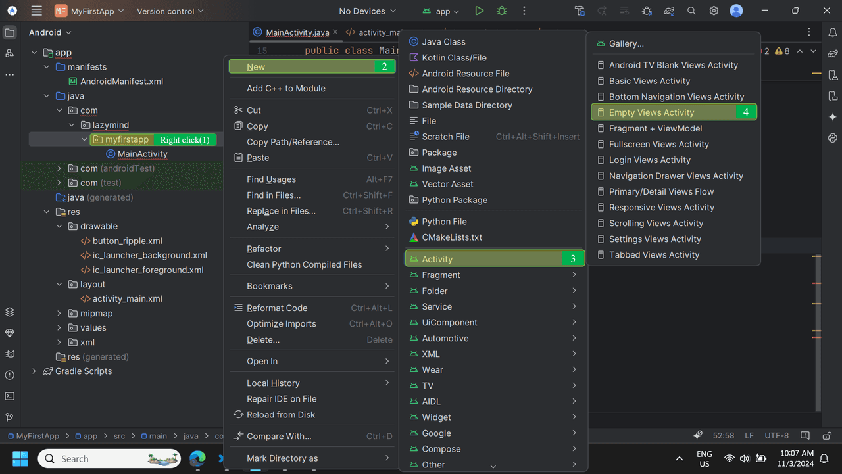Open the Version control dropdown

point(170,11)
